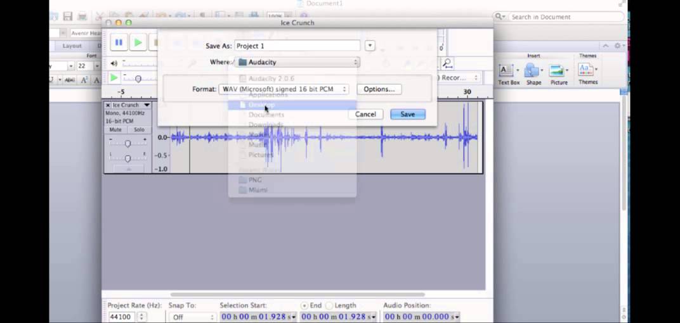Click the small green play-at-speed button
Image resolution: width=680 pixels, height=323 pixels.
pos(114,78)
